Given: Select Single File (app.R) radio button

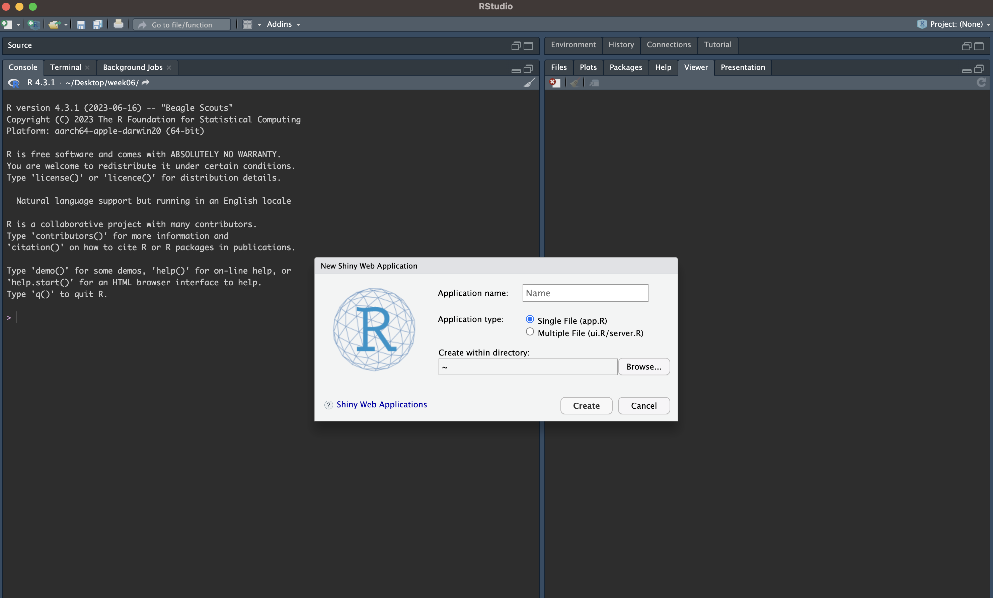Looking at the screenshot, I should point(530,319).
